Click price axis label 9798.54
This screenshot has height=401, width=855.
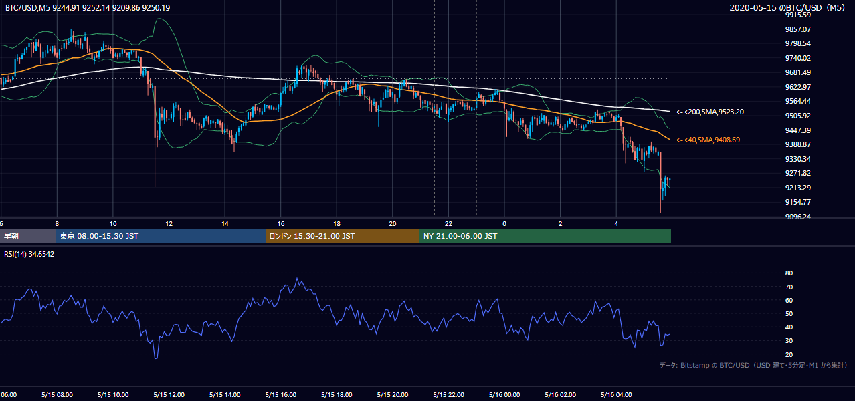click(x=798, y=43)
